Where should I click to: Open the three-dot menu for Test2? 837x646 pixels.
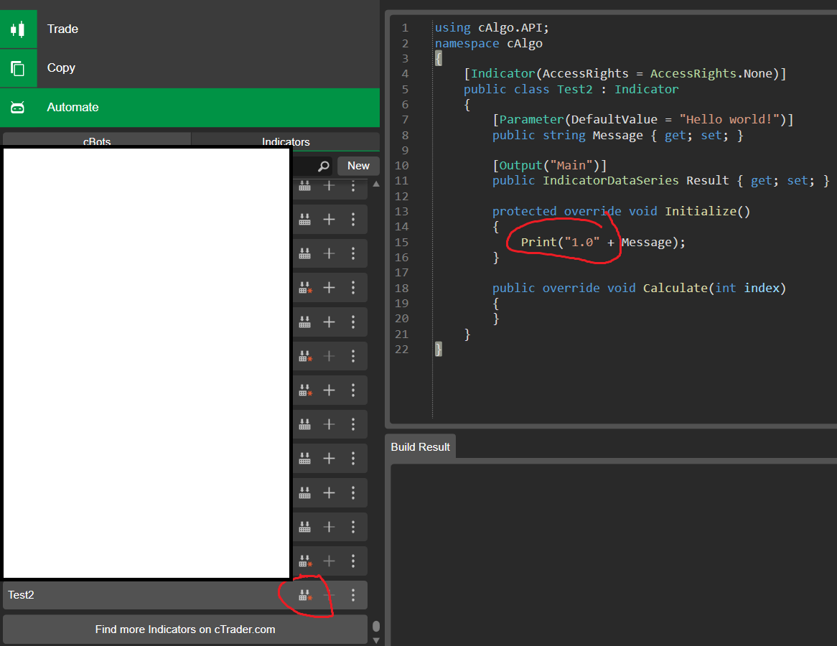click(353, 595)
